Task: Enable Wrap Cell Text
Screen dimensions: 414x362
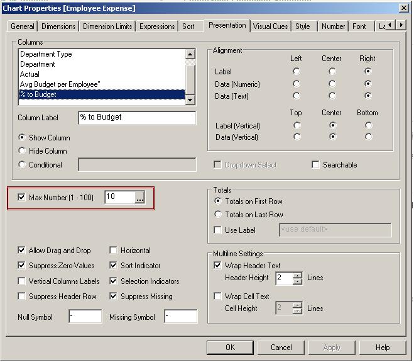Action: click(217, 296)
